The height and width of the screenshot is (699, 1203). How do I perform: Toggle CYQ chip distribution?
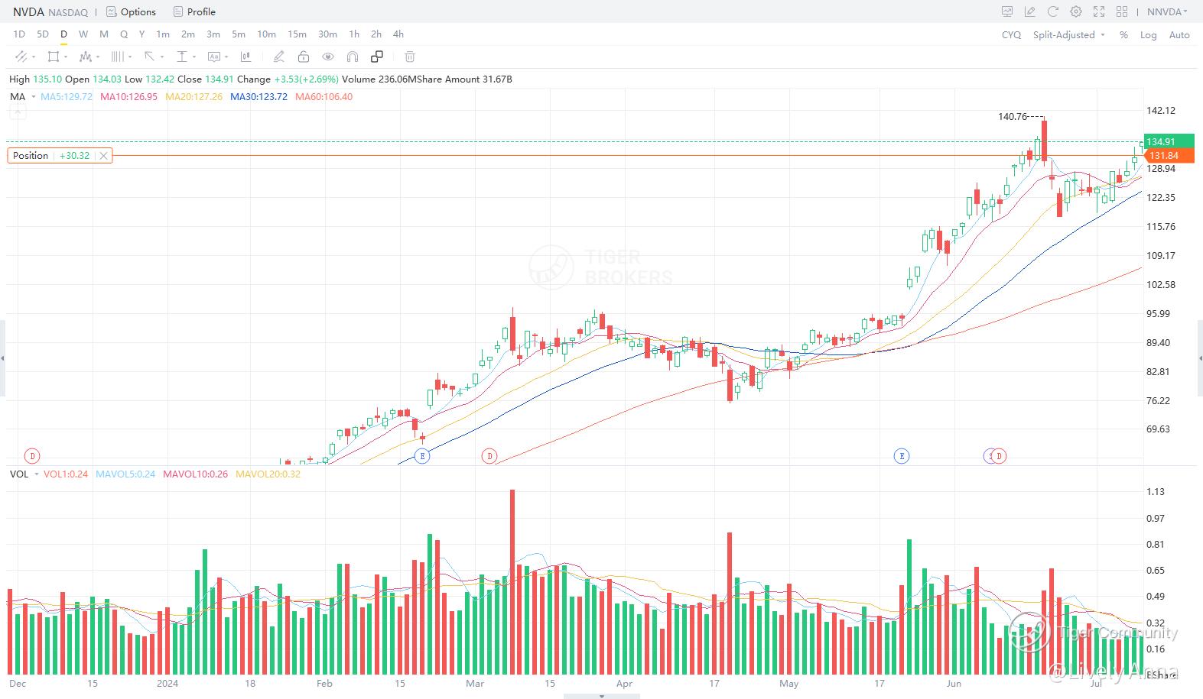tap(1011, 35)
